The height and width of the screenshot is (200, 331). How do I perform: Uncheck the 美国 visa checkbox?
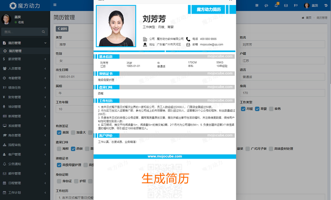(59, 133)
